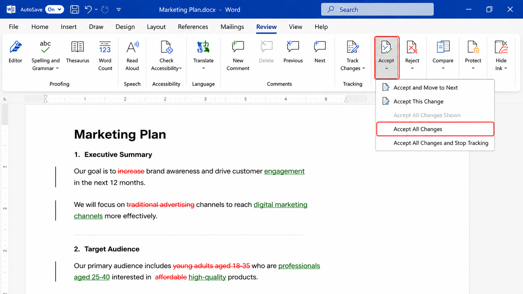Click the right indent marker on ruler
The height and width of the screenshot is (294, 523).
click(346, 100)
